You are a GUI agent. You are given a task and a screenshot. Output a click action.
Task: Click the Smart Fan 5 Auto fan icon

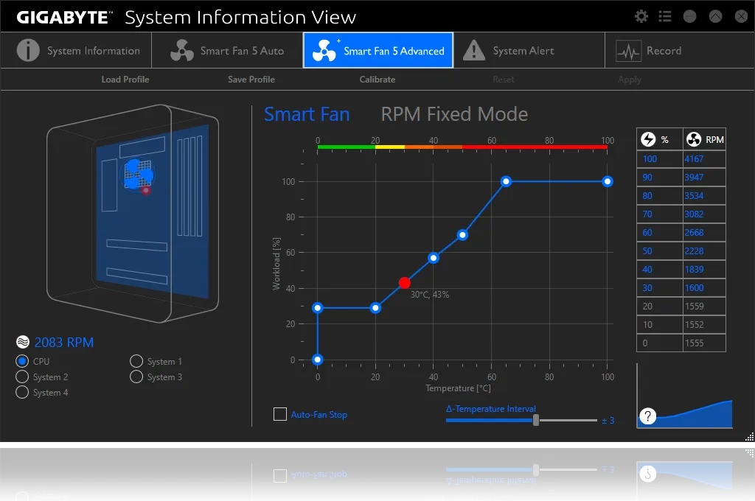(x=181, y=51)
